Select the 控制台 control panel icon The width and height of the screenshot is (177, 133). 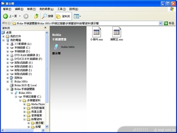(12, 78)
